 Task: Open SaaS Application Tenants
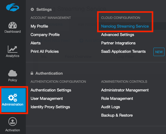[123, 52]
